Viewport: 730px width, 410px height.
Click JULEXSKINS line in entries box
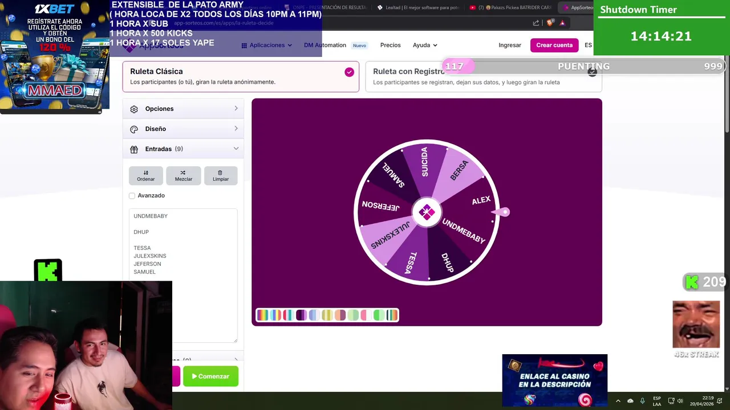click(150, 256)
